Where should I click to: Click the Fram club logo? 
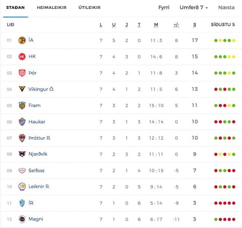22,105
